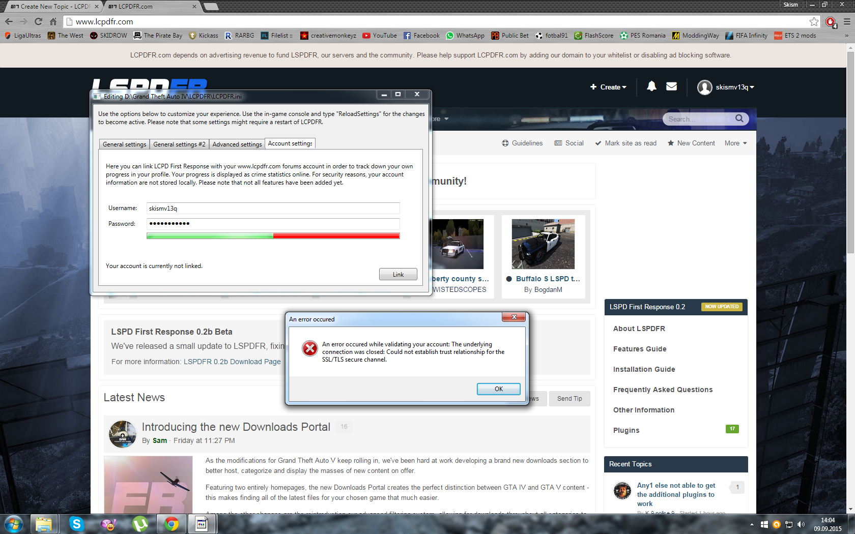Screen dimensions: 855x534
Task: Open the ModdingWay bookmark
Action: 696,36
